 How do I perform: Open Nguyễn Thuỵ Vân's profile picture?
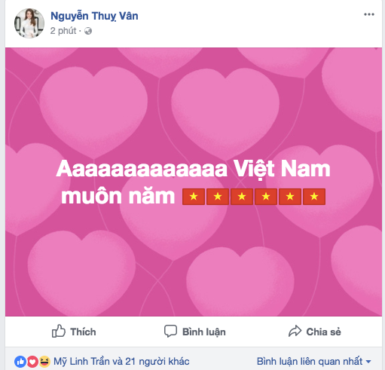(x=29, y=23)
